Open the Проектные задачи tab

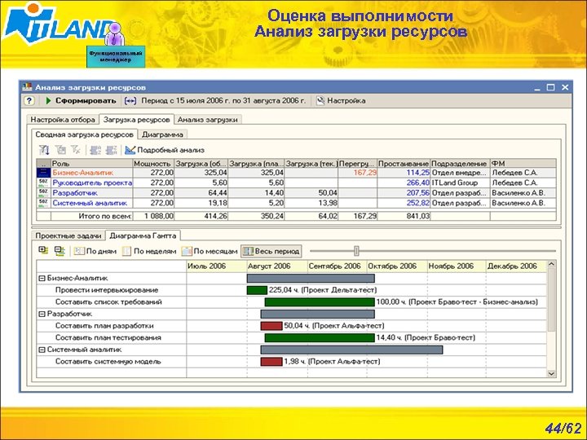coord(68,236)
